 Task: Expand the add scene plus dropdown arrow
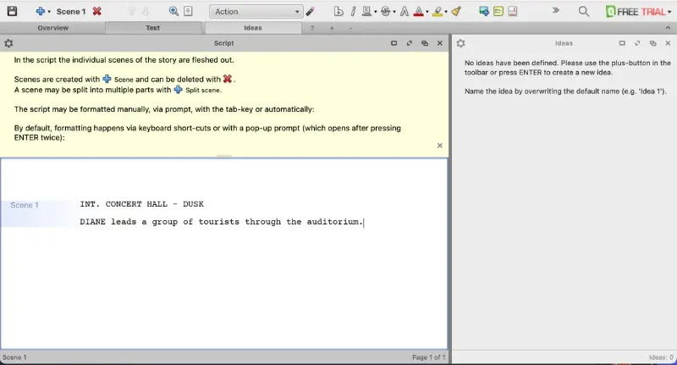(x=49, y=12)
